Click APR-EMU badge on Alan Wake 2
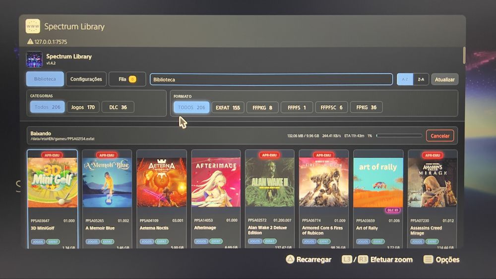496x279 pixels. 269,155
